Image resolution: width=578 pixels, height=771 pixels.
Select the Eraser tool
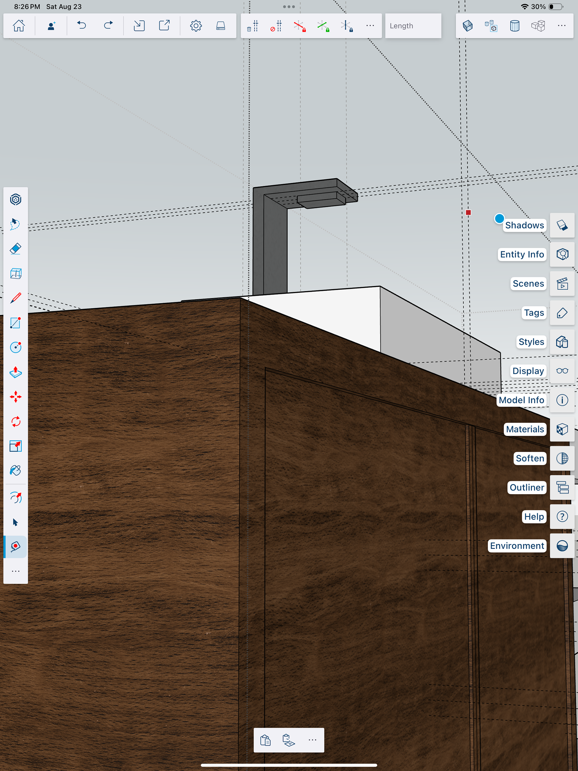[x=16, y=249]
